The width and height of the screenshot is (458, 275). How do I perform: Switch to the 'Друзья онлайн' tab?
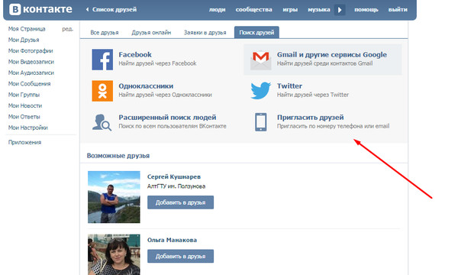coord(151,32)
